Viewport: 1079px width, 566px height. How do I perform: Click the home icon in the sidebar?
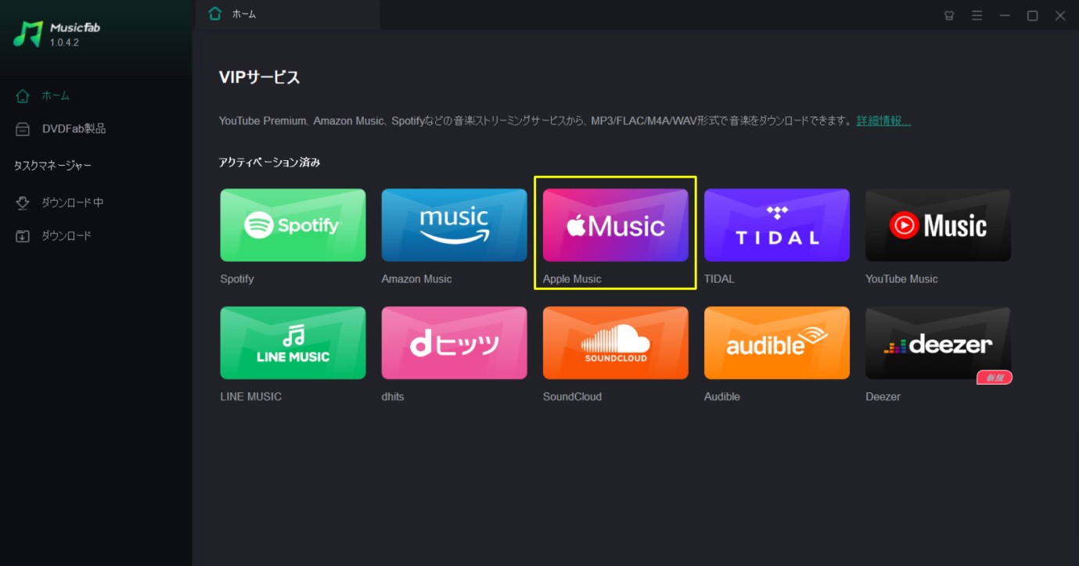[23, 96]
